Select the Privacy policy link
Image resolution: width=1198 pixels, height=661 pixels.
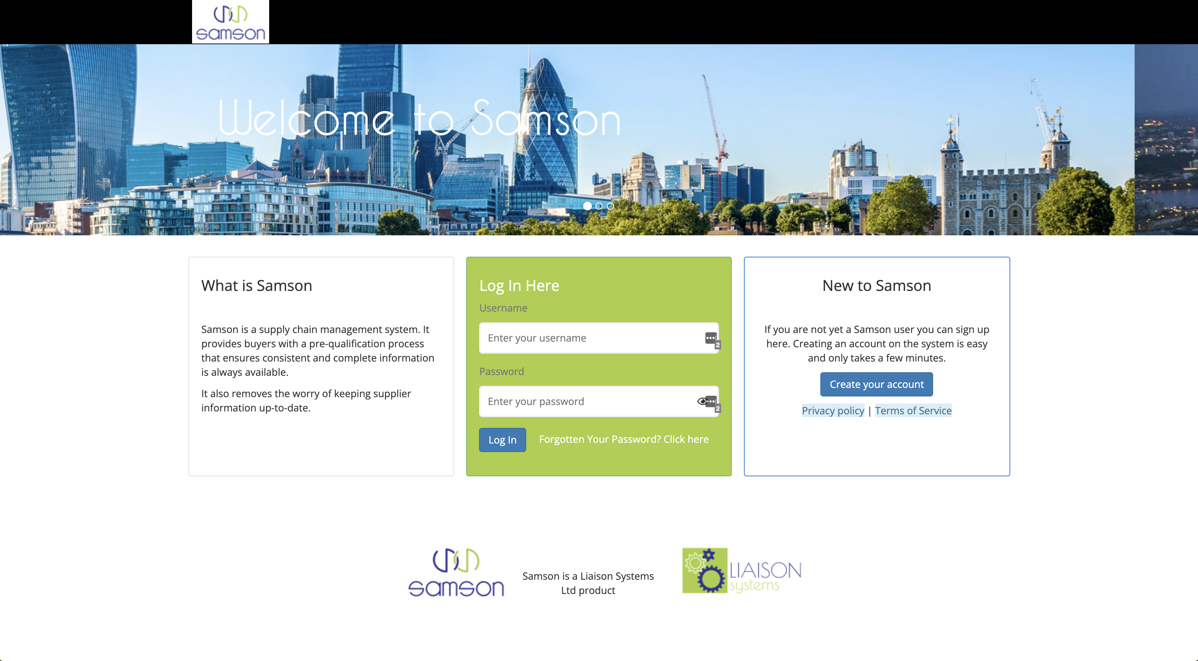click(833, 409)
